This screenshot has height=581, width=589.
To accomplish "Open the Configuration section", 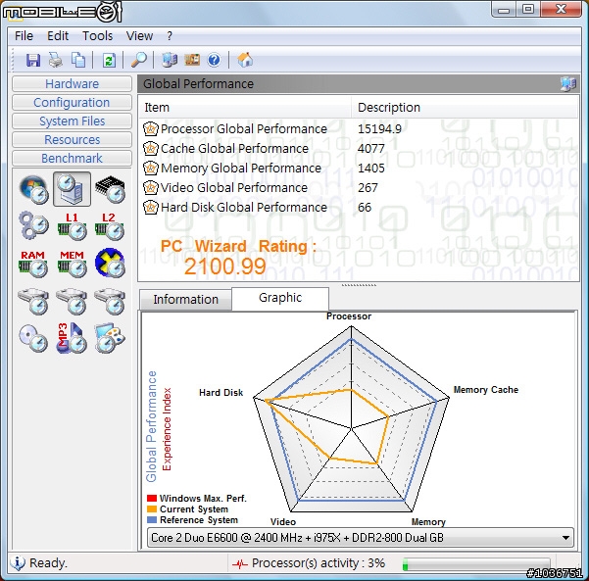I will click(72, 102).
